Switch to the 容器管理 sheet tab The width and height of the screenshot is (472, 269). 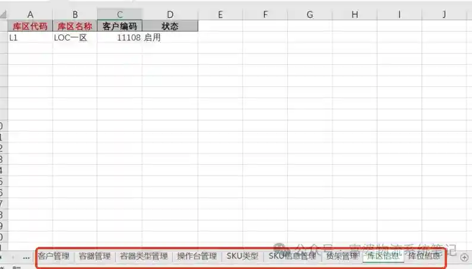95,257
